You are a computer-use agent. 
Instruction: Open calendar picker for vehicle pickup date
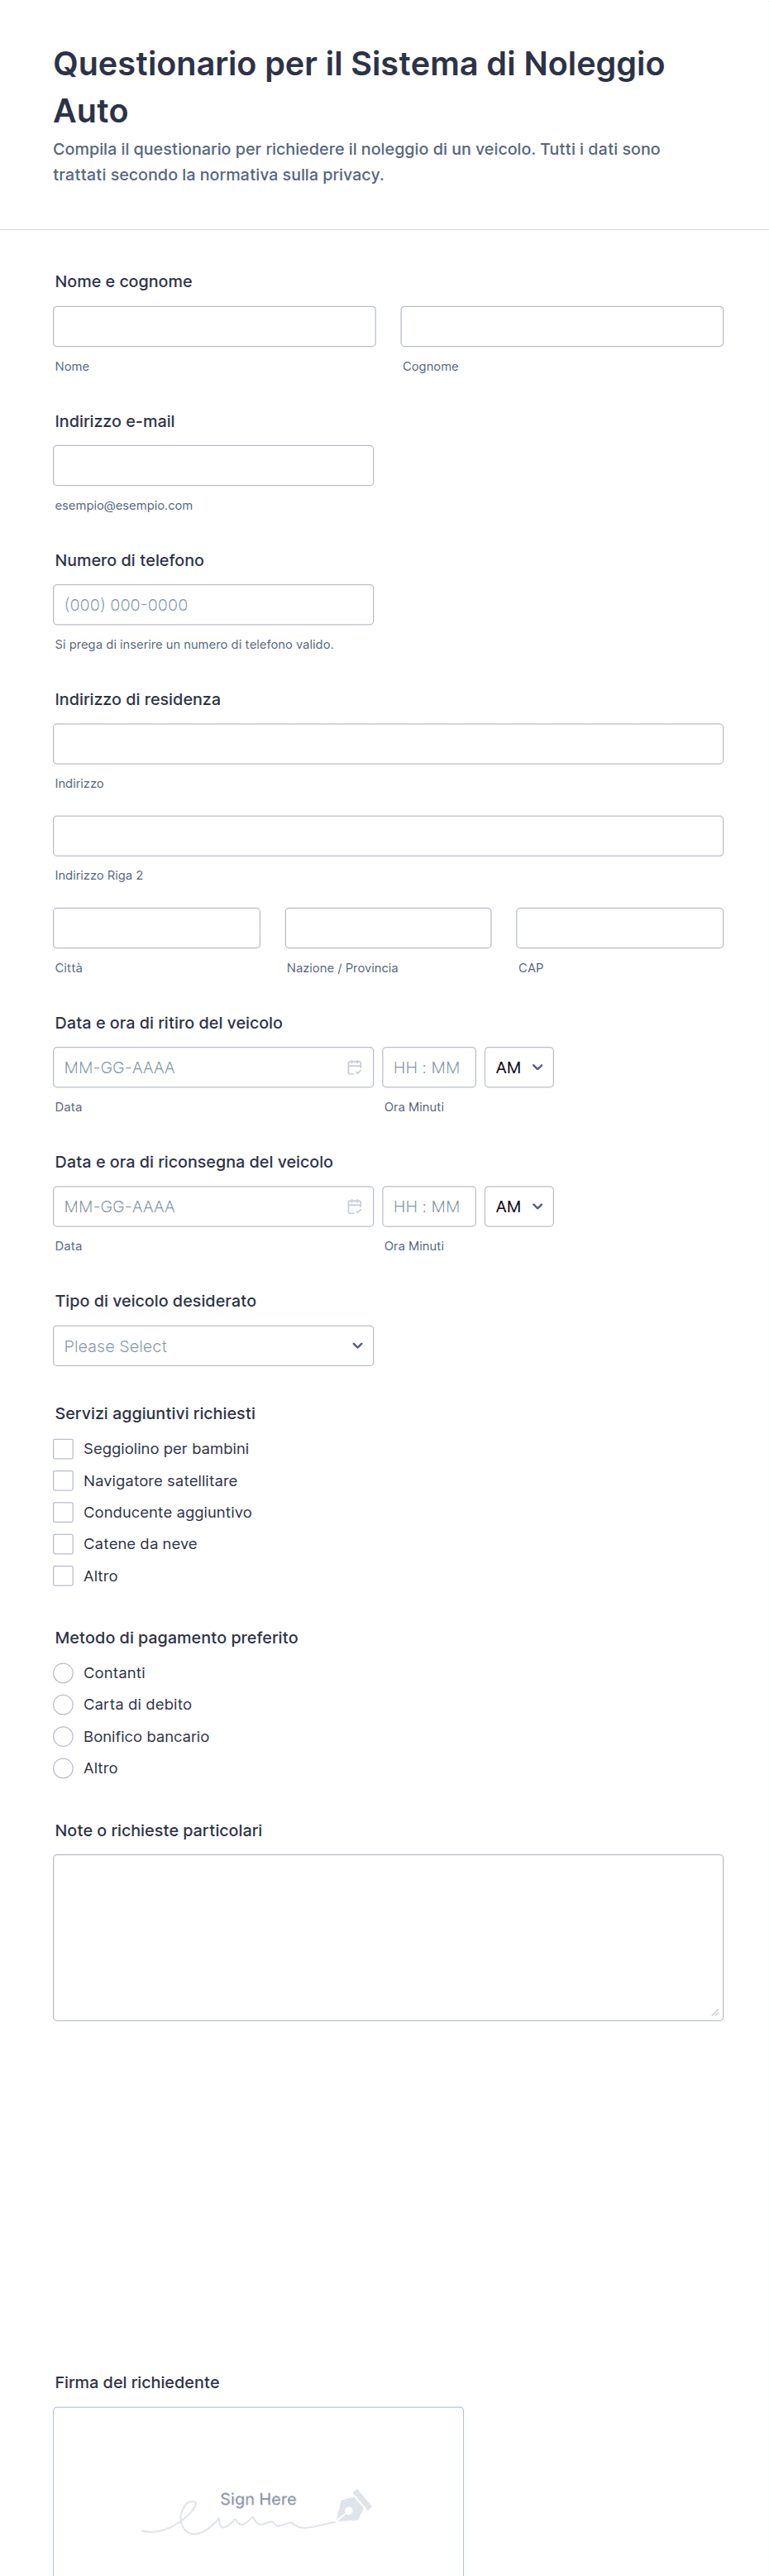[354, 1067]
